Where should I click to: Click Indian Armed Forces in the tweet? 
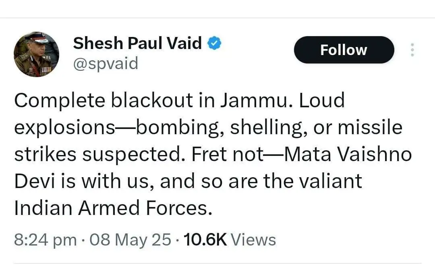point(113,209)
